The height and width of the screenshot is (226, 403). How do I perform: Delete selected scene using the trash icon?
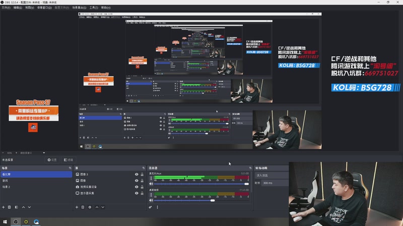9,207
